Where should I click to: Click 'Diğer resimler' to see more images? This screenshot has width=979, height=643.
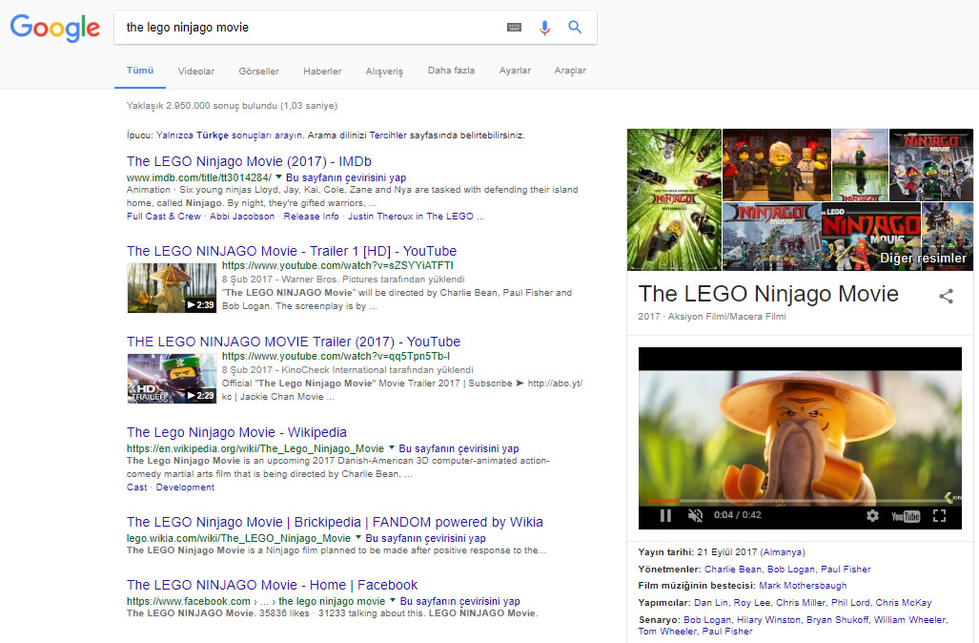923,259
